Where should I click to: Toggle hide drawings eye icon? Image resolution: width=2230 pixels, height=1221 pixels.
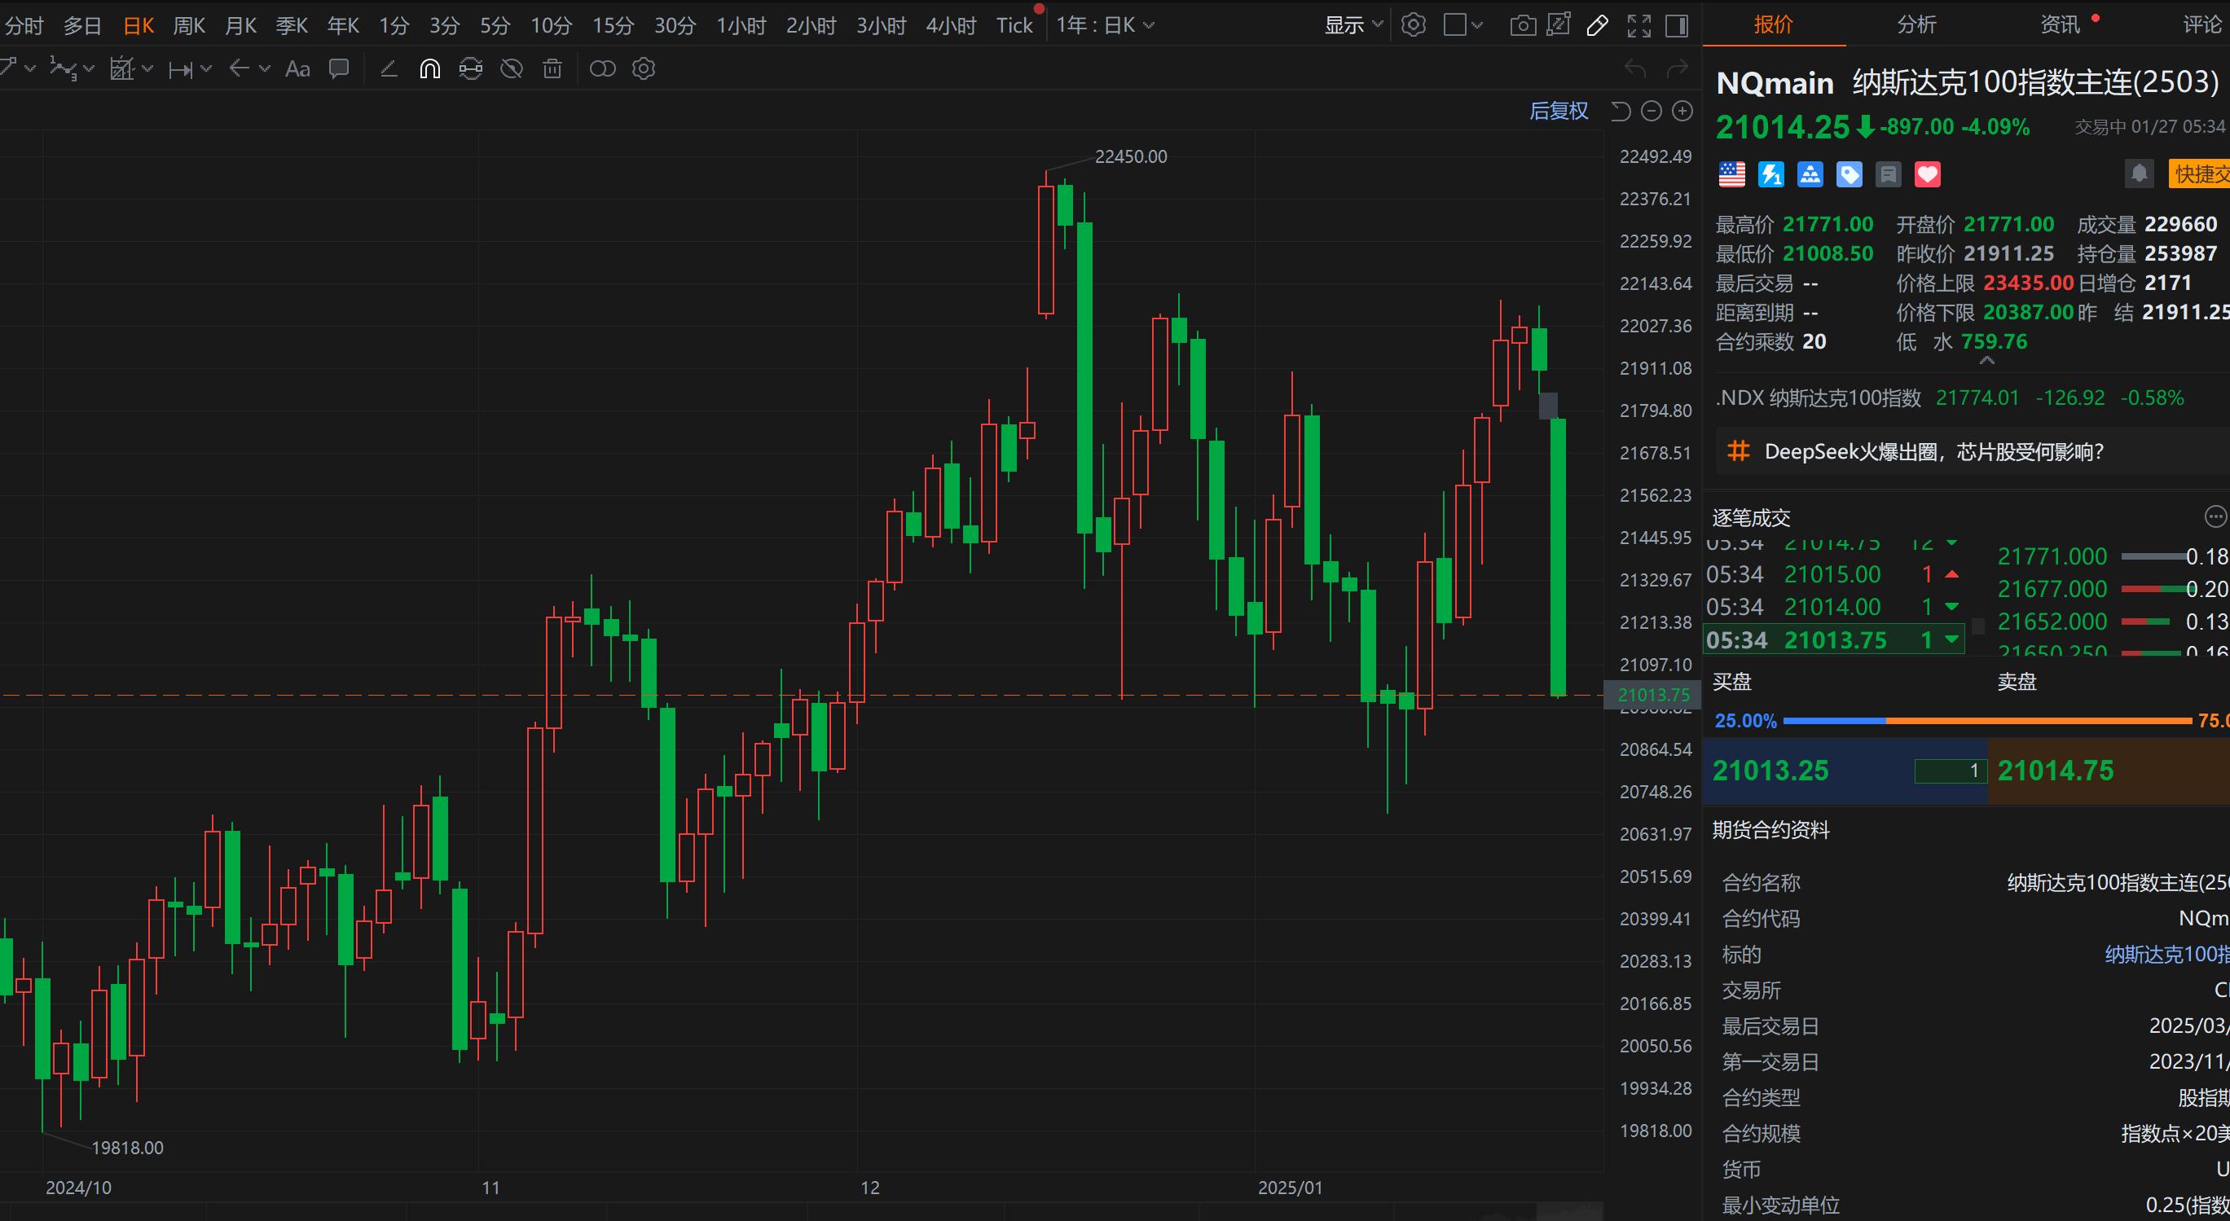[x=512, y=68]
